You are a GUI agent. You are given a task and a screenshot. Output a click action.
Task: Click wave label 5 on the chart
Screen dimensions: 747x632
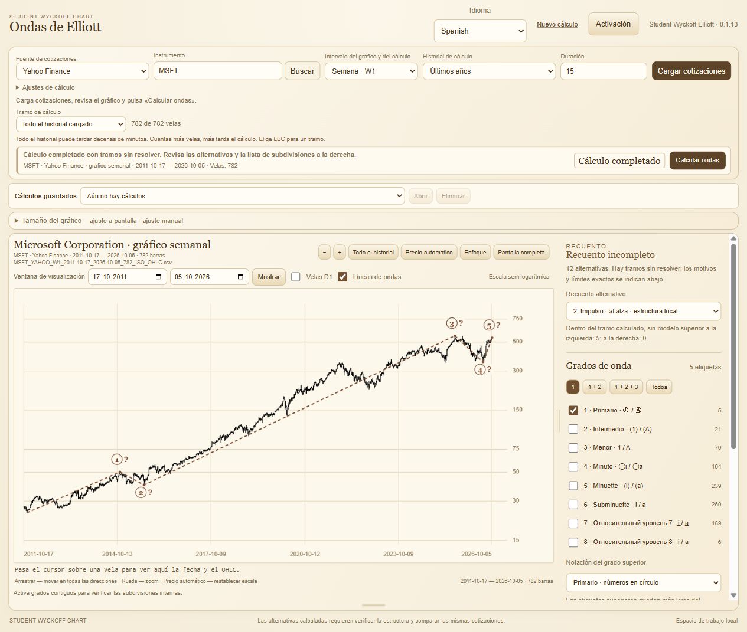pos(489,325)
